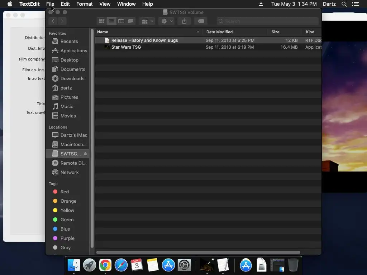
Task: Launch Google Chrome from the Dock
Action: click(105, 265)
